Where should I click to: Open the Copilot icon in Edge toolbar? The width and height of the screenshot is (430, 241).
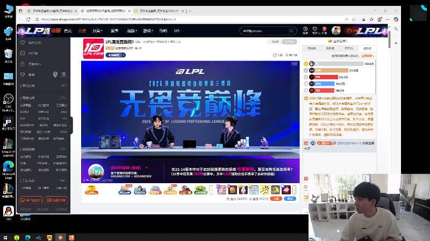(x=396, y=19)
